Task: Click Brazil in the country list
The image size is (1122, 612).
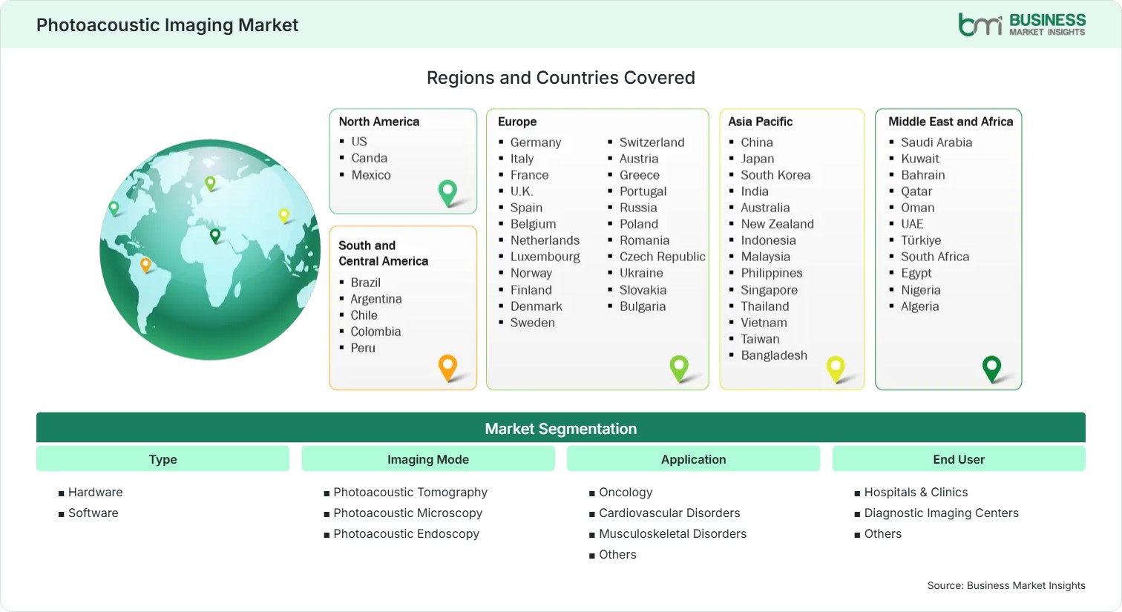Action: point(365,283)
